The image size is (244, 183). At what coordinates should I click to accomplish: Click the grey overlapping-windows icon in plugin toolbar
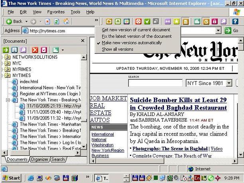coord(156,21)
